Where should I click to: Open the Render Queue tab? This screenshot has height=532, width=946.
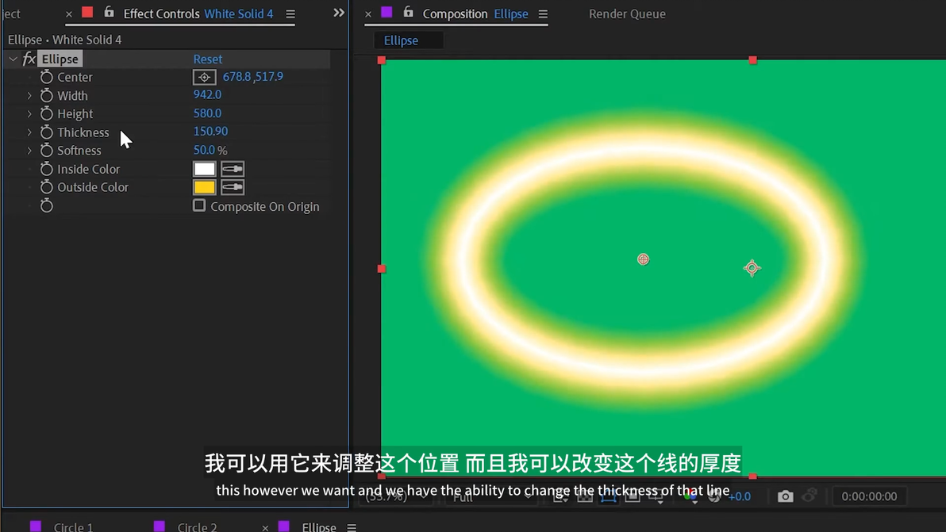click(x=627, y=13)
